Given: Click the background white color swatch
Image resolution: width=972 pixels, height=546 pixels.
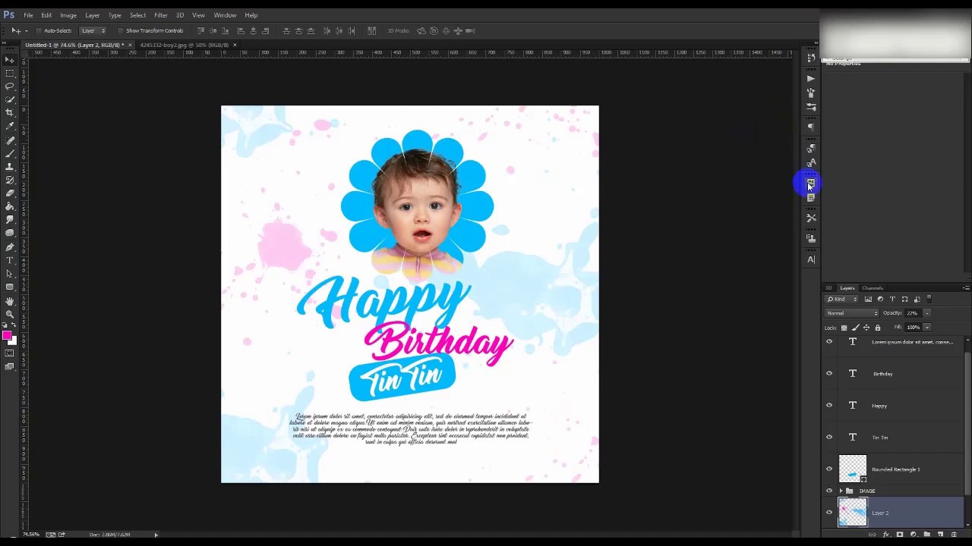Looking at the screenshot, I should point(13,341).
